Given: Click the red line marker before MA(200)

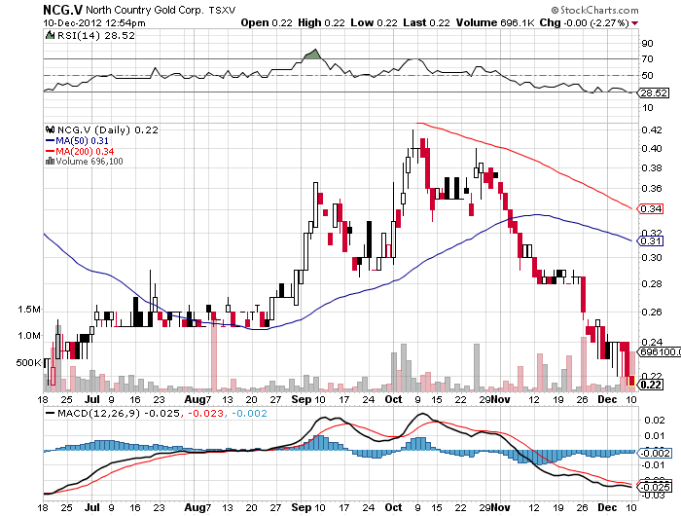Looking at the screenshot, I should point(50,151).
